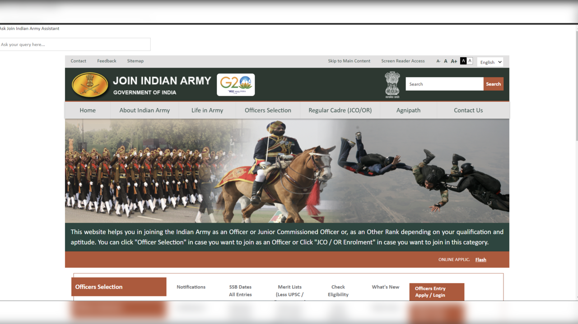
Task: Click the Ask your query input field
Action: pos(75,44)
